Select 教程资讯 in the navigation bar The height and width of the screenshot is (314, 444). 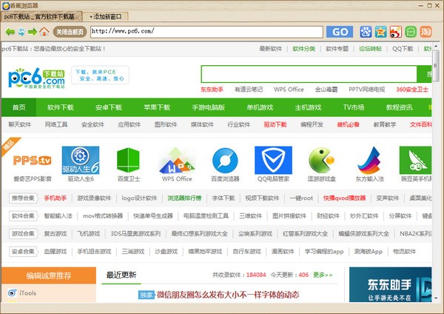(x=400, y=107)
